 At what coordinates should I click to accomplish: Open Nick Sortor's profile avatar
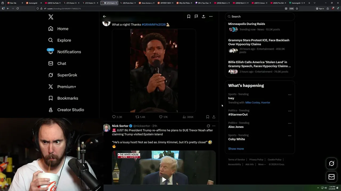click(x=107, y=128)
